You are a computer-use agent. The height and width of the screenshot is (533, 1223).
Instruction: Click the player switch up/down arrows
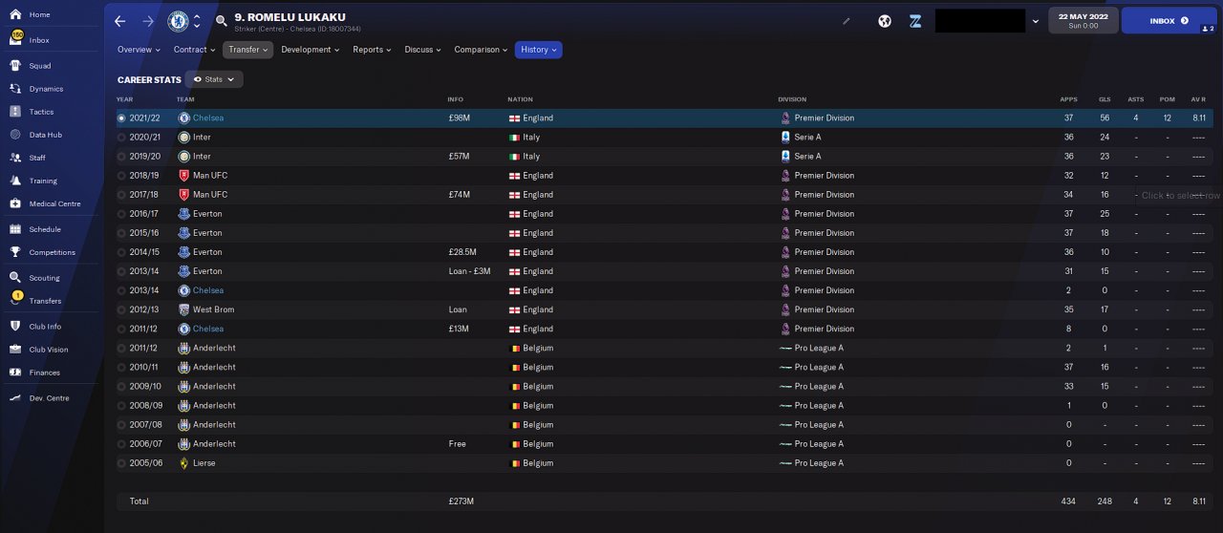(197, 21)
